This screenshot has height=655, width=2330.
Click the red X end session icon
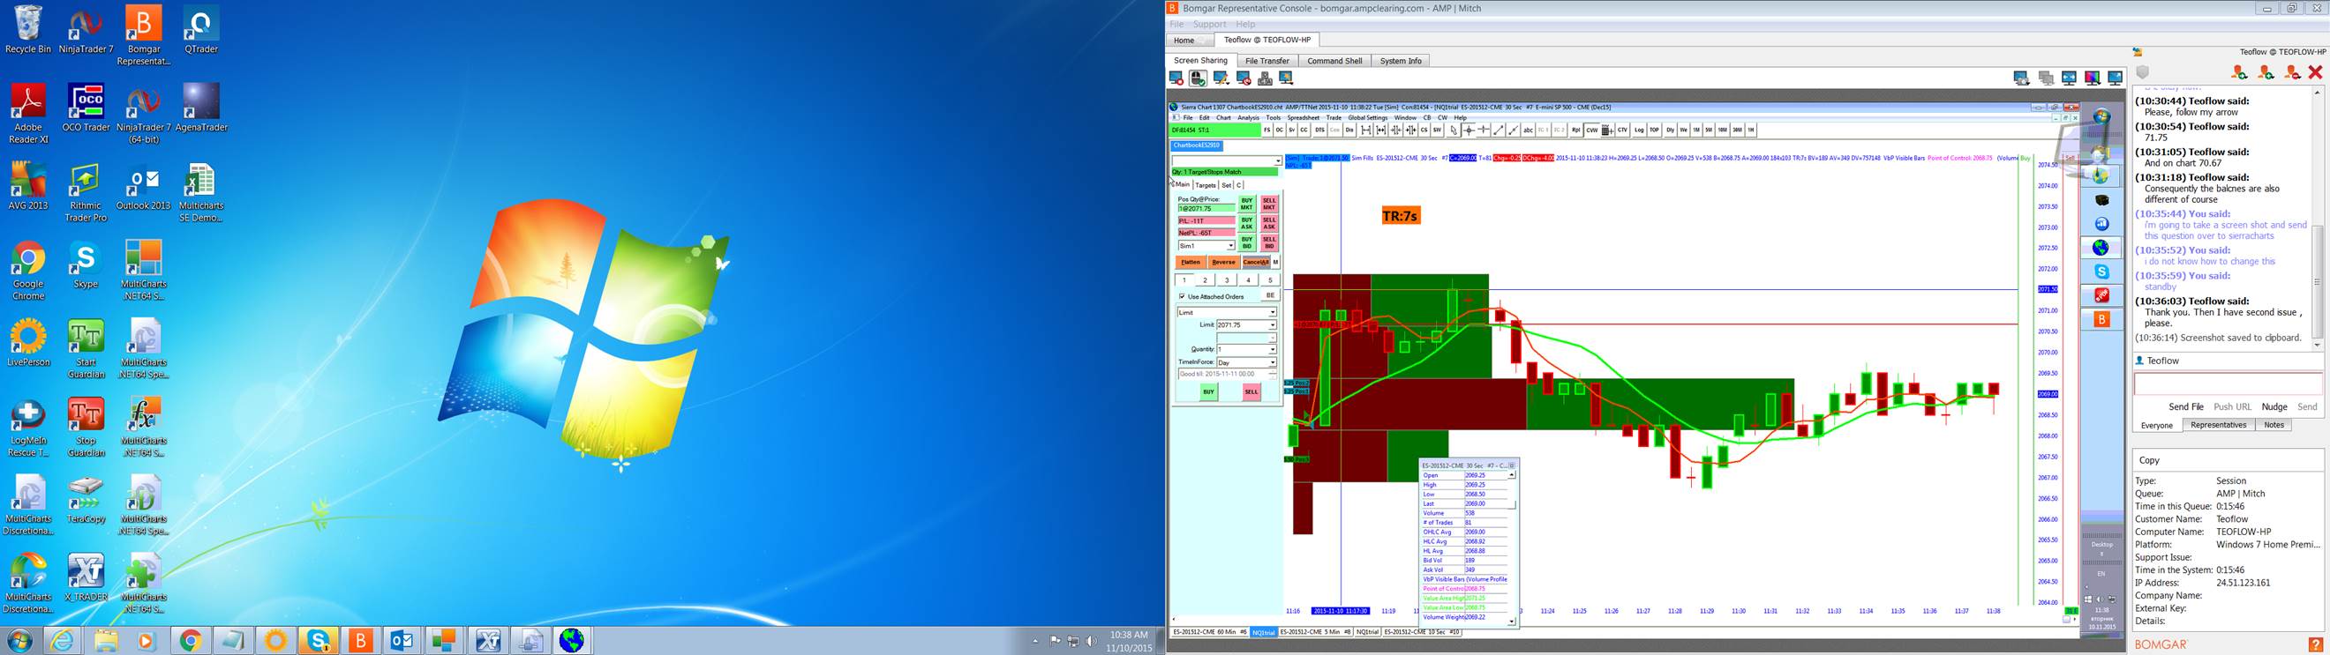[x=2316, y=71]
